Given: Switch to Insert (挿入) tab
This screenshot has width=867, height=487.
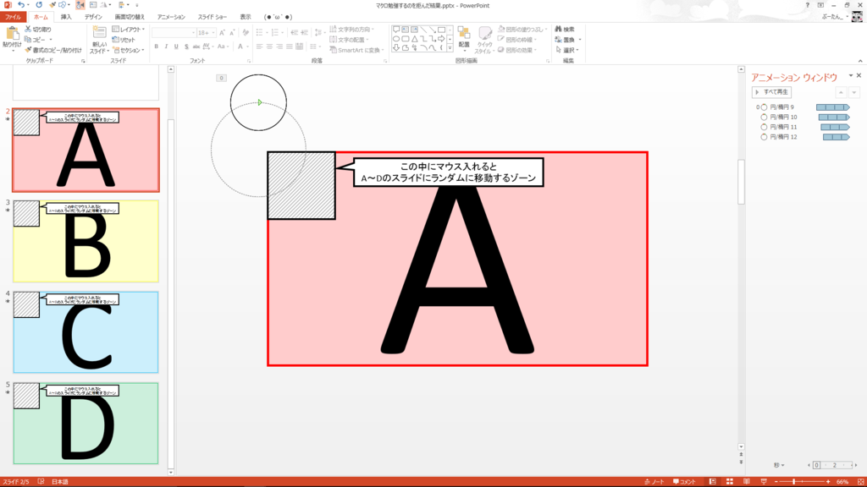Looking at the screenshot, I should (66, 17).
